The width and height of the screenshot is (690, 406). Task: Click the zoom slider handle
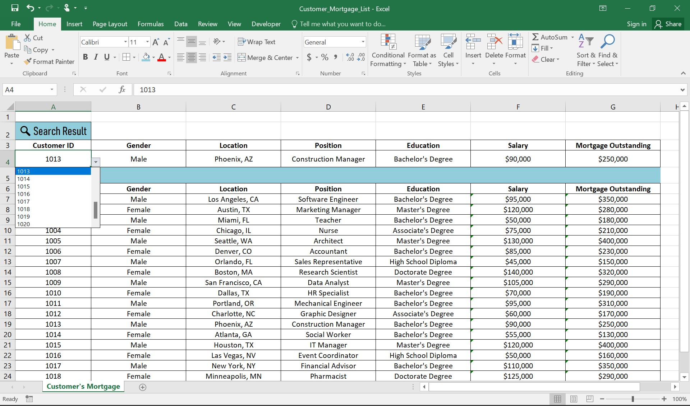point(633,399)
